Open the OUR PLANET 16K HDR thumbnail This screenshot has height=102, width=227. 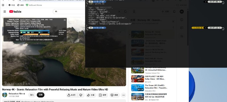138,79
